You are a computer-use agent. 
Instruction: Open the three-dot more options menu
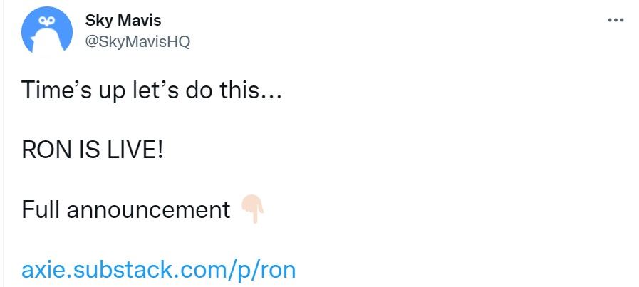click(615, 19)
